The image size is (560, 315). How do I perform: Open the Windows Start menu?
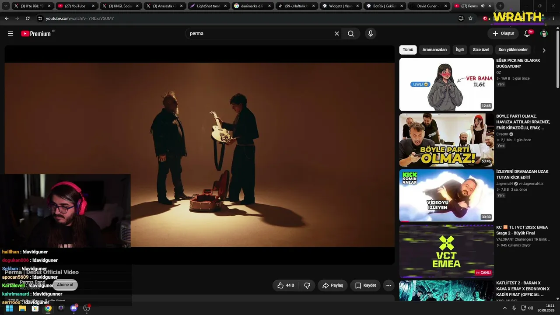9,308
